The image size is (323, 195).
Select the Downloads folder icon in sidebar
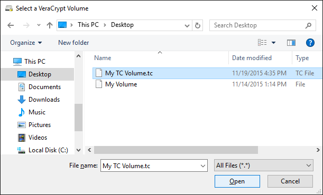(x=22, y=100)
